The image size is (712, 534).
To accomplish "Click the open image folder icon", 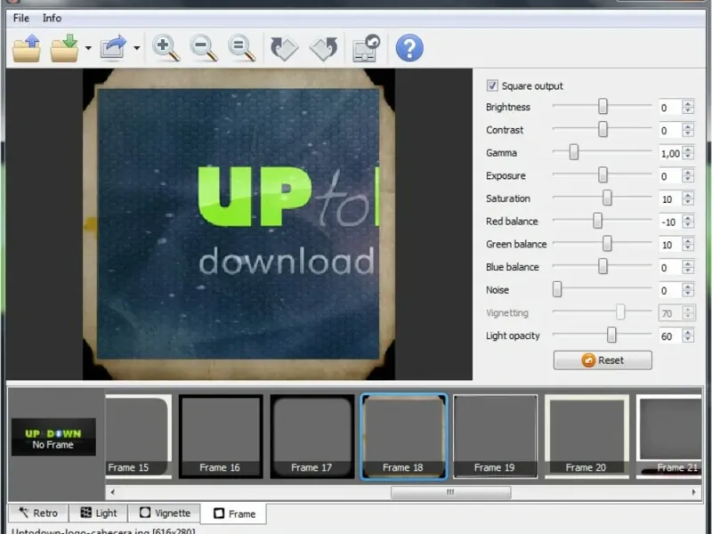I will [x=27, y=48].
